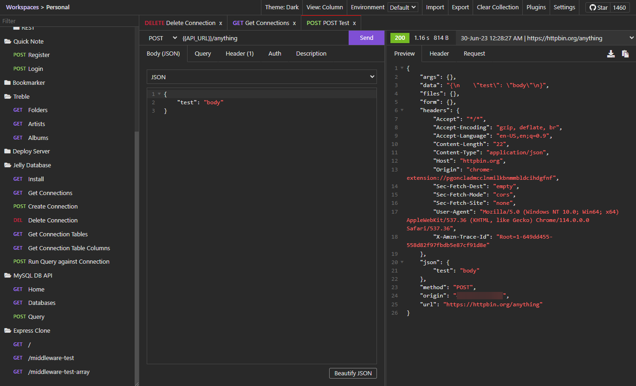636x386 pixels.
Task: Click the Workspaces breadcrumb link
Action: [x=22, y=7]
